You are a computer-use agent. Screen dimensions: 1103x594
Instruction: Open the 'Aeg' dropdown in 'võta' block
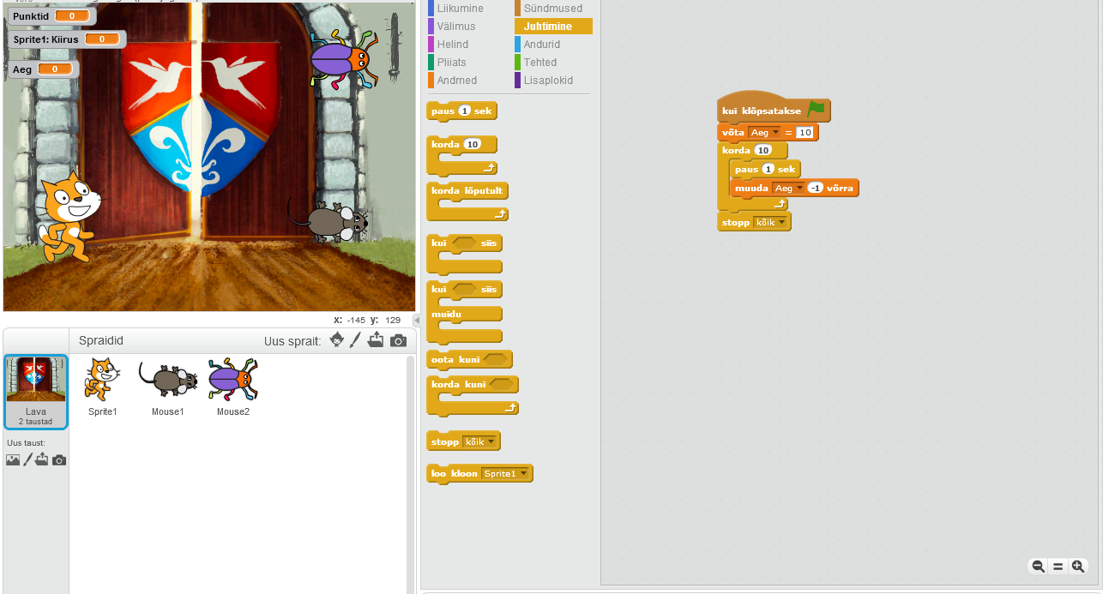click(776, 133)
